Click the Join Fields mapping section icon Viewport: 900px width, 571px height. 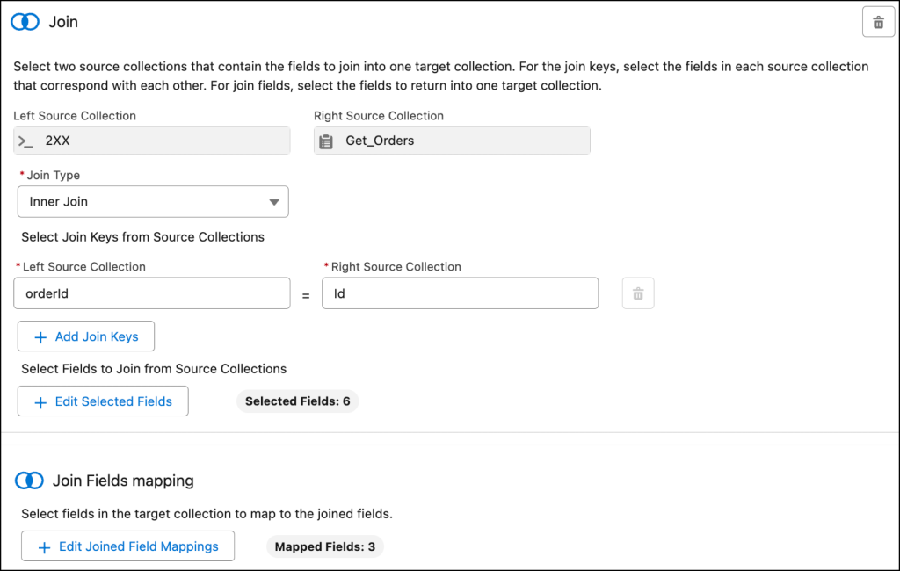coord(29,481)
